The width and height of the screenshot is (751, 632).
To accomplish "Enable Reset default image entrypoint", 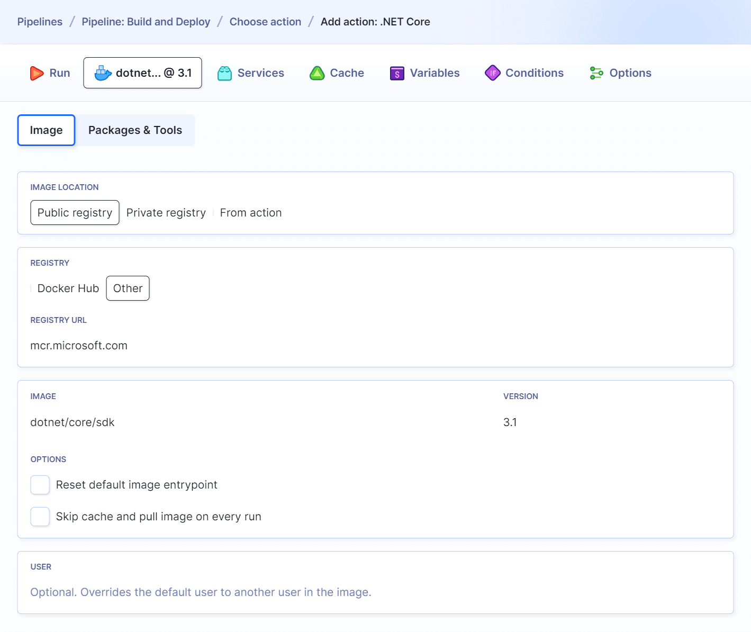I will pos(40,485).
